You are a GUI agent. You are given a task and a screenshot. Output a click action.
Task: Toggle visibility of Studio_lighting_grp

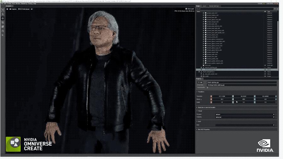click(x=265, y=69)
